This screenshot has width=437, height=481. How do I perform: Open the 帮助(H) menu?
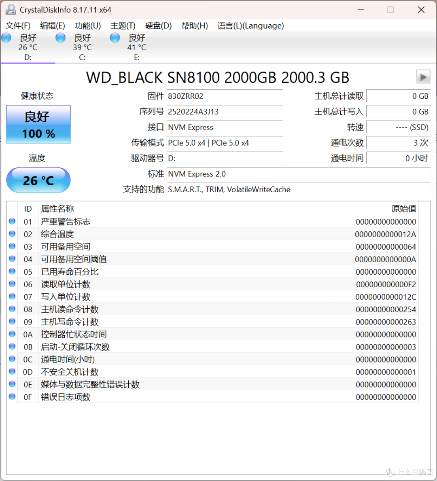[195, 26]
